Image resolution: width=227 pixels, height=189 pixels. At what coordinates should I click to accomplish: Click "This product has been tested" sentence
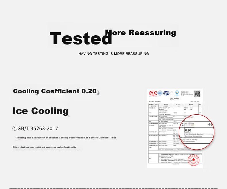[45, 147]
